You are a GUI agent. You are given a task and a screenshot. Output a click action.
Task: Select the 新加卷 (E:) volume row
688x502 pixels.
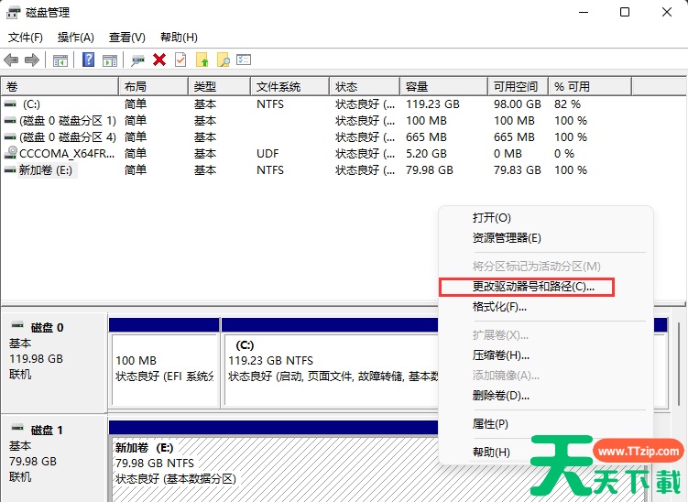coord(316,170)
